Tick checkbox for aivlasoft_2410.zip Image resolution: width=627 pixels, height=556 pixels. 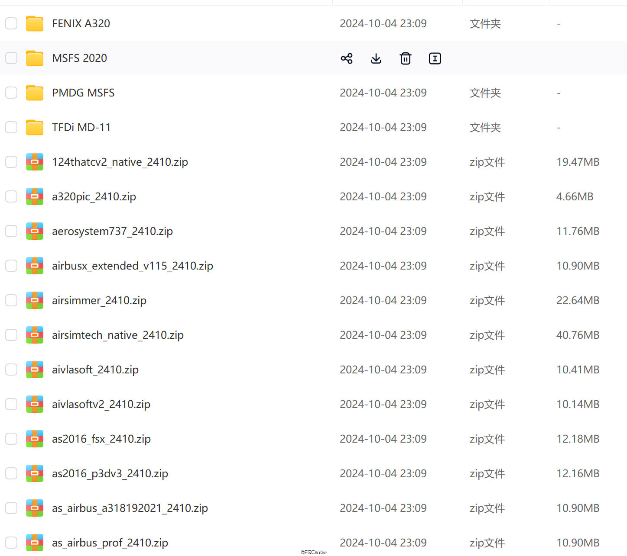11,370
